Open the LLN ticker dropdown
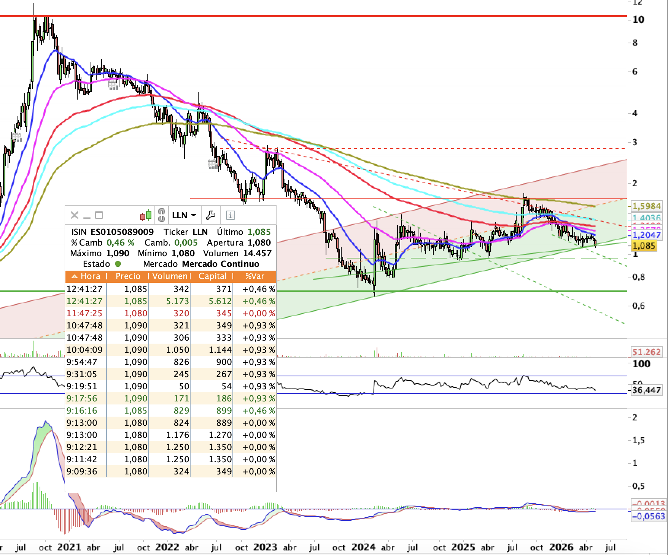 (x=184, y=215)
